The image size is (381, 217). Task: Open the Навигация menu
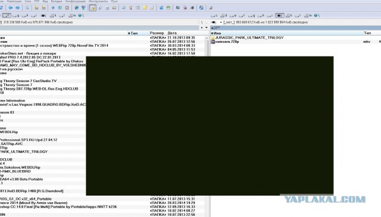pyautogui.click(x=14, y=1)
